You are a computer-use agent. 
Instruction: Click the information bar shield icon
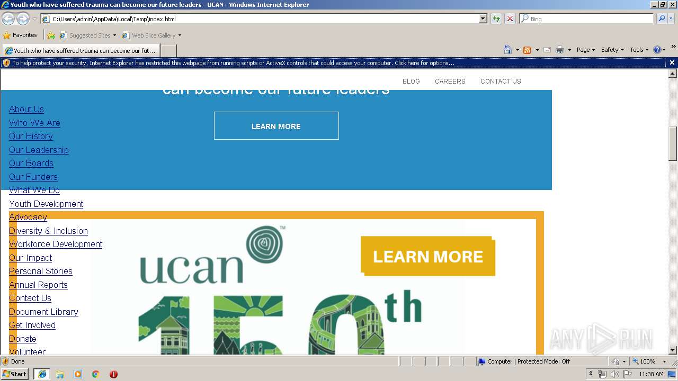pyautogui.click(x=6, y=63)
